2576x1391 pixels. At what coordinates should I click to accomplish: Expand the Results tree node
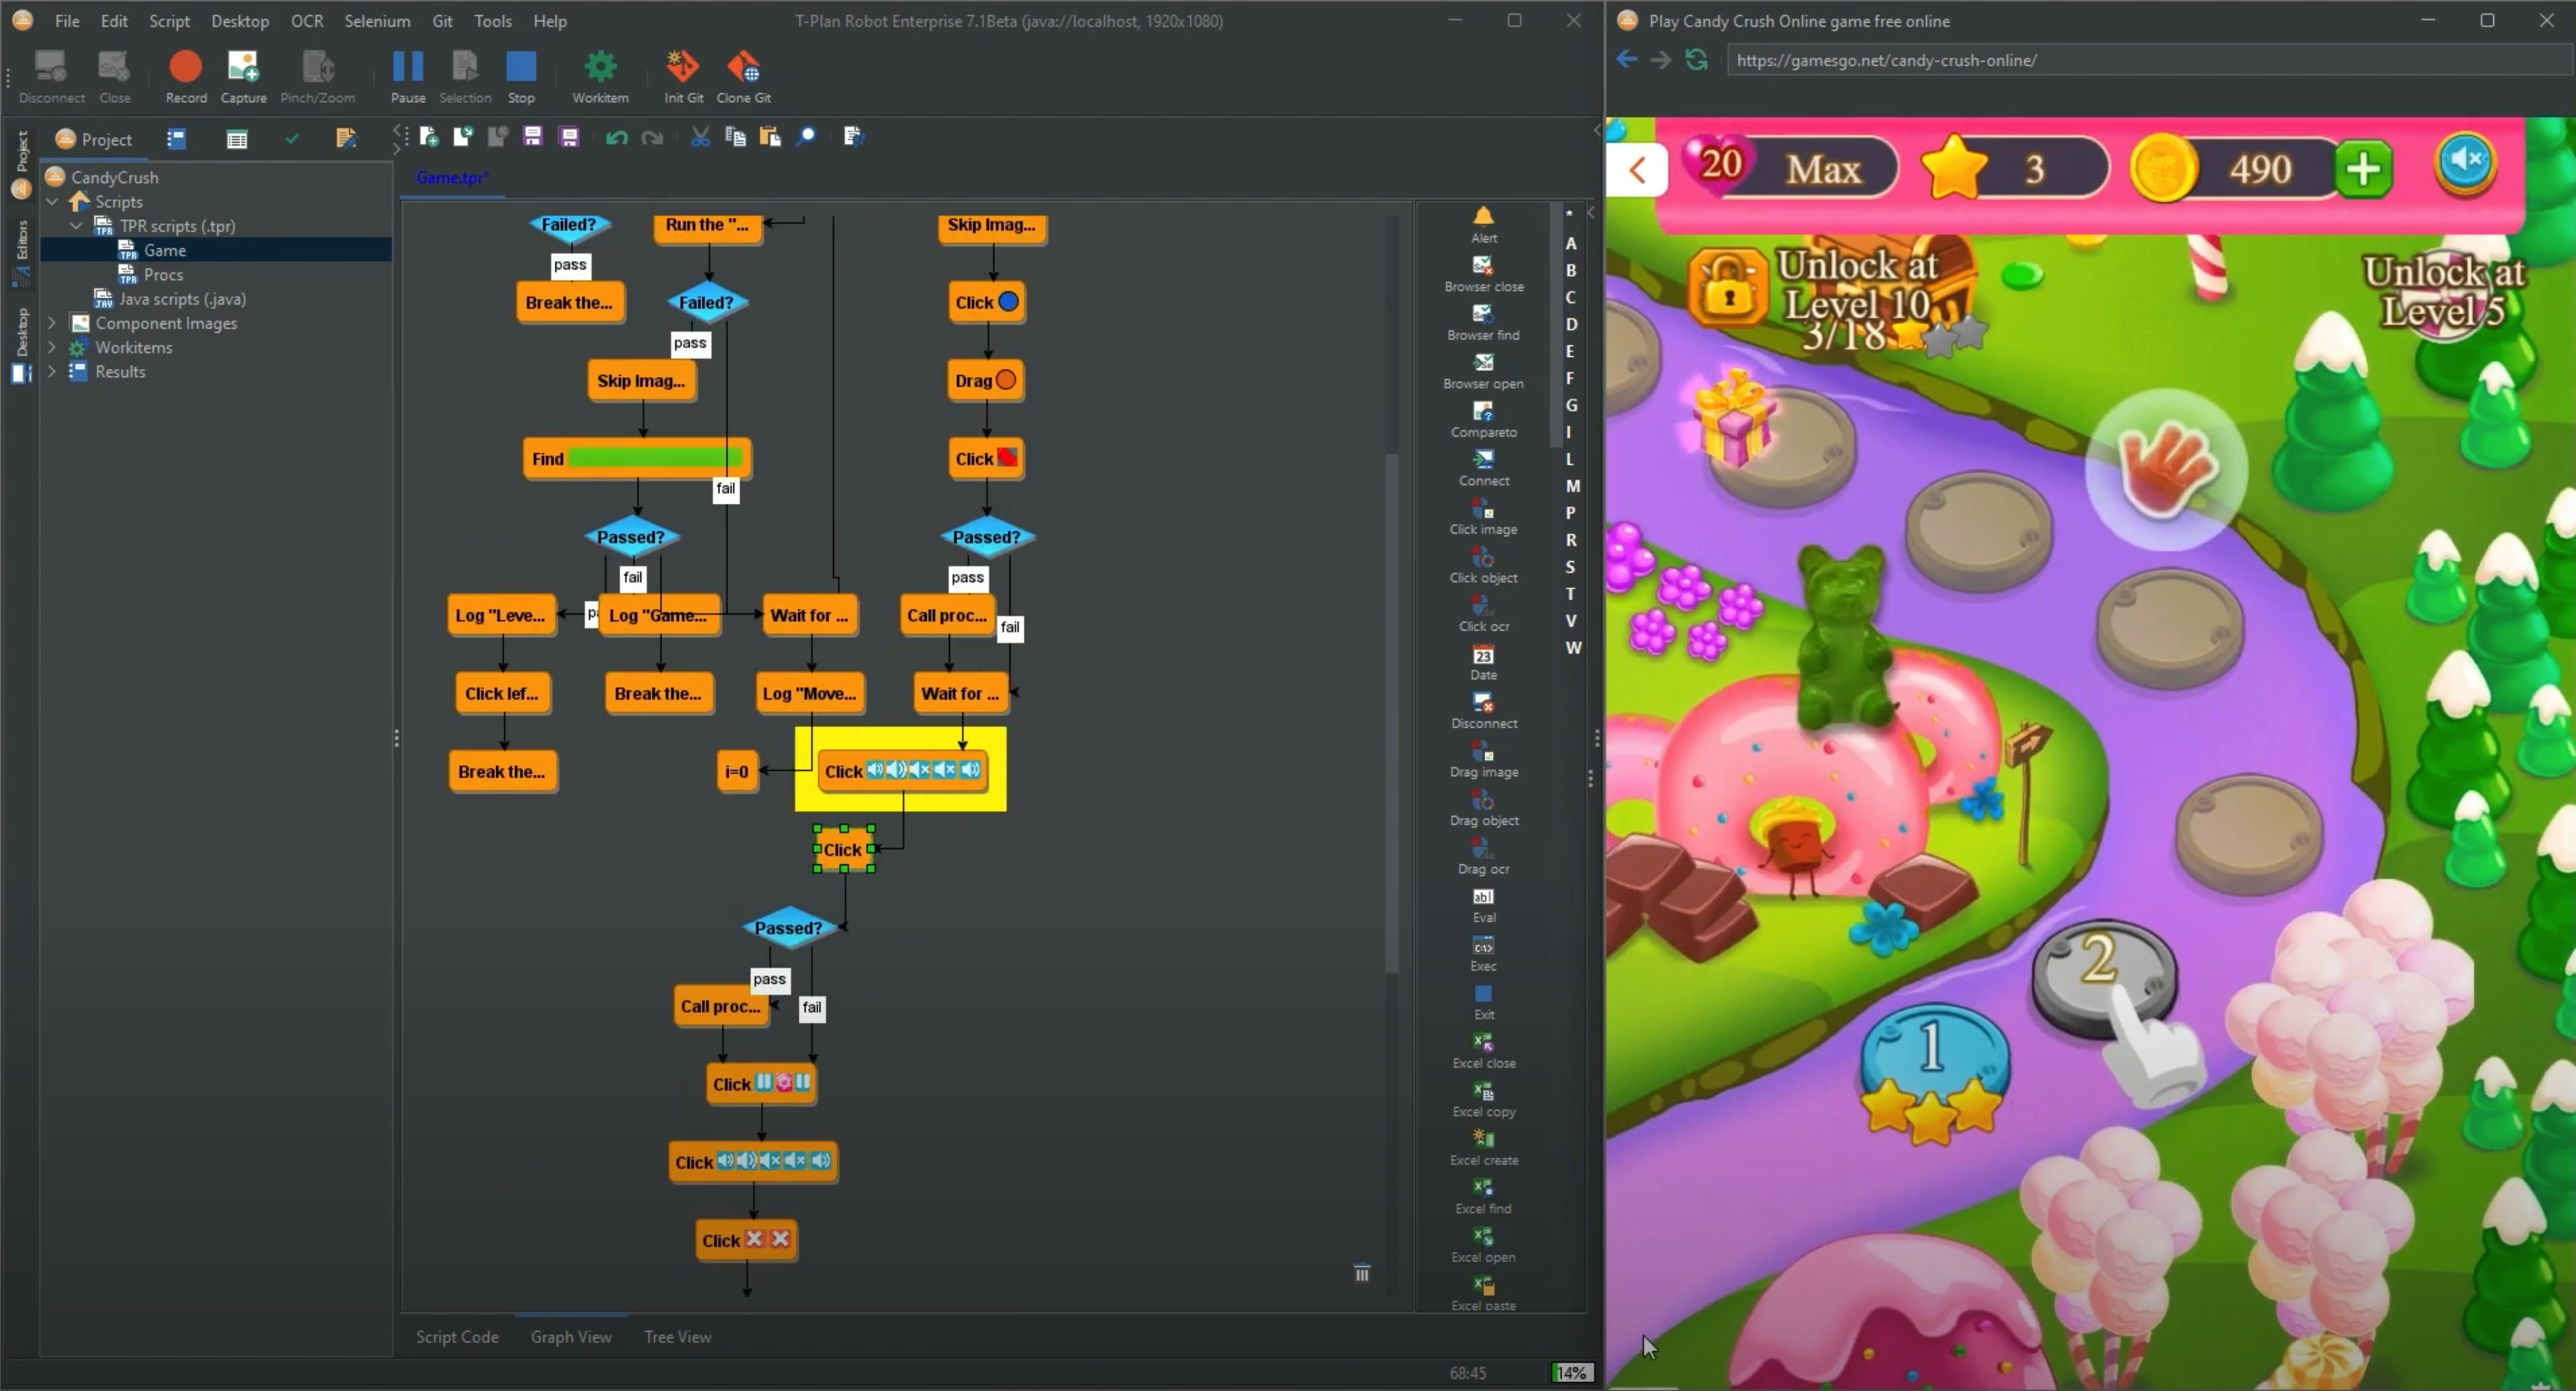pos(52,371)
